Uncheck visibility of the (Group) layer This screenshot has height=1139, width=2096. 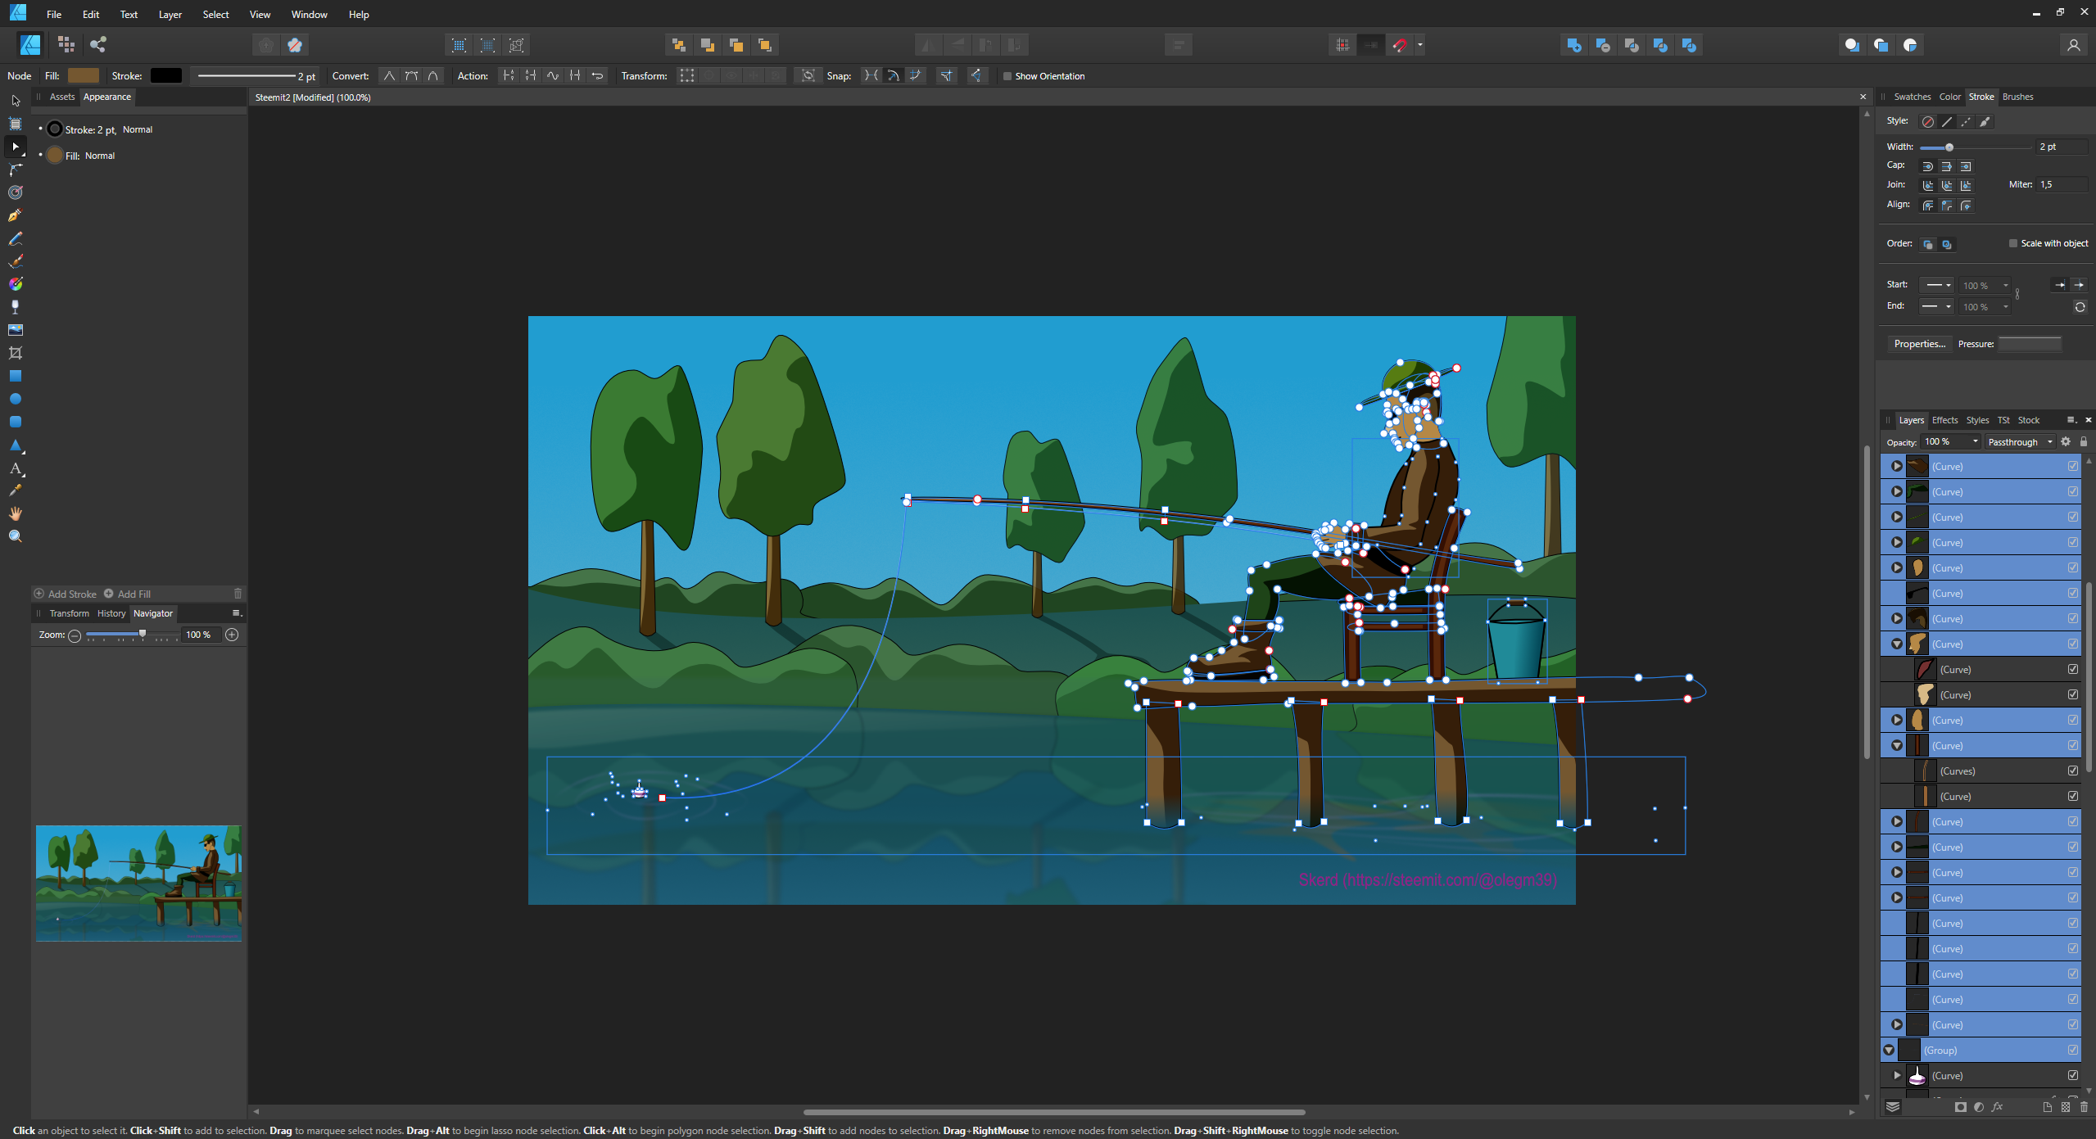tap(2072, 1050)
